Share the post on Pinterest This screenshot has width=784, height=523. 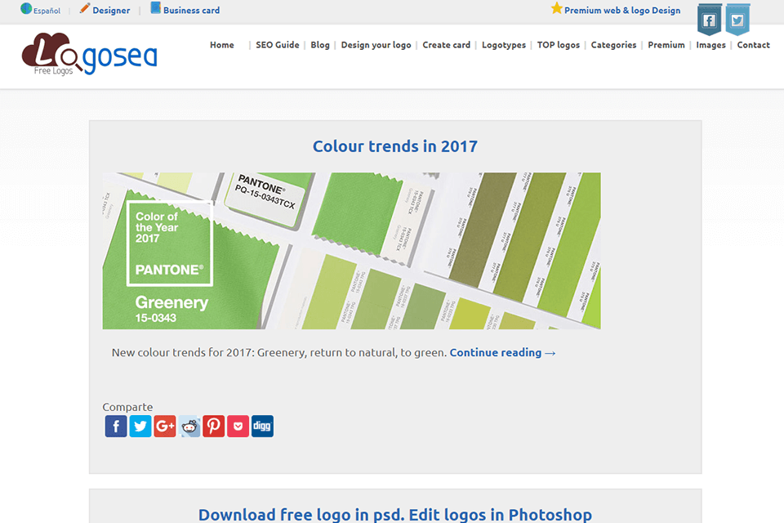pos(213,427)
